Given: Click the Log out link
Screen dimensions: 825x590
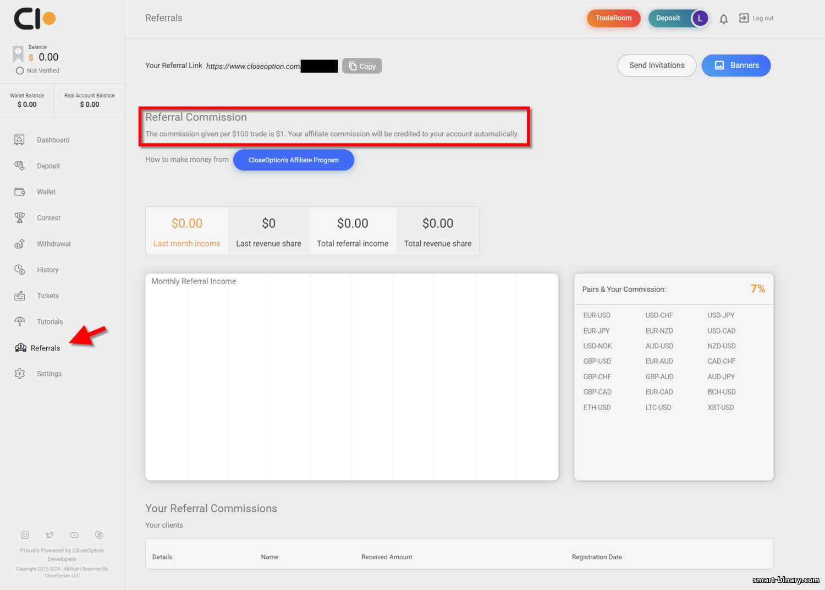Looking at the screenshot, I should (x=756, y=18).
